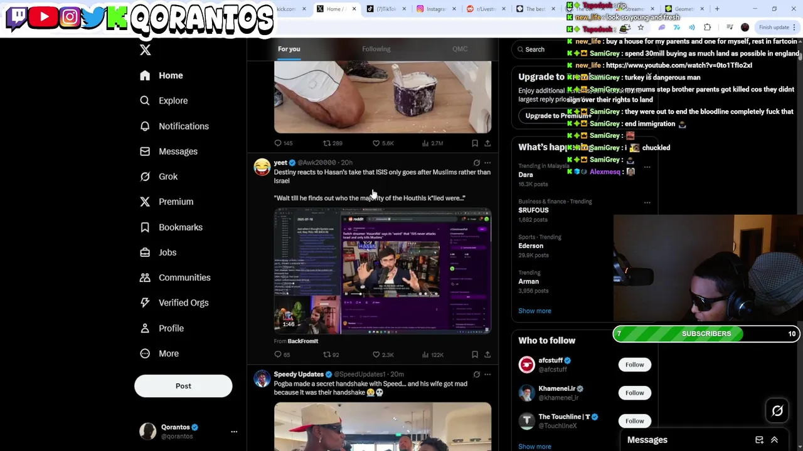Open Bookmarks in the sidebar

pos(172,227)
